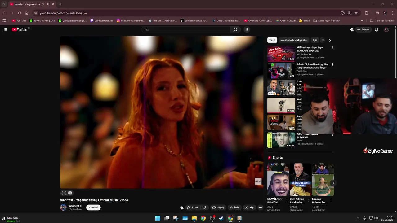This screenshot has width=397, height=223.
Task: Mute the tab via speaker icon
Action: point(48,4)
